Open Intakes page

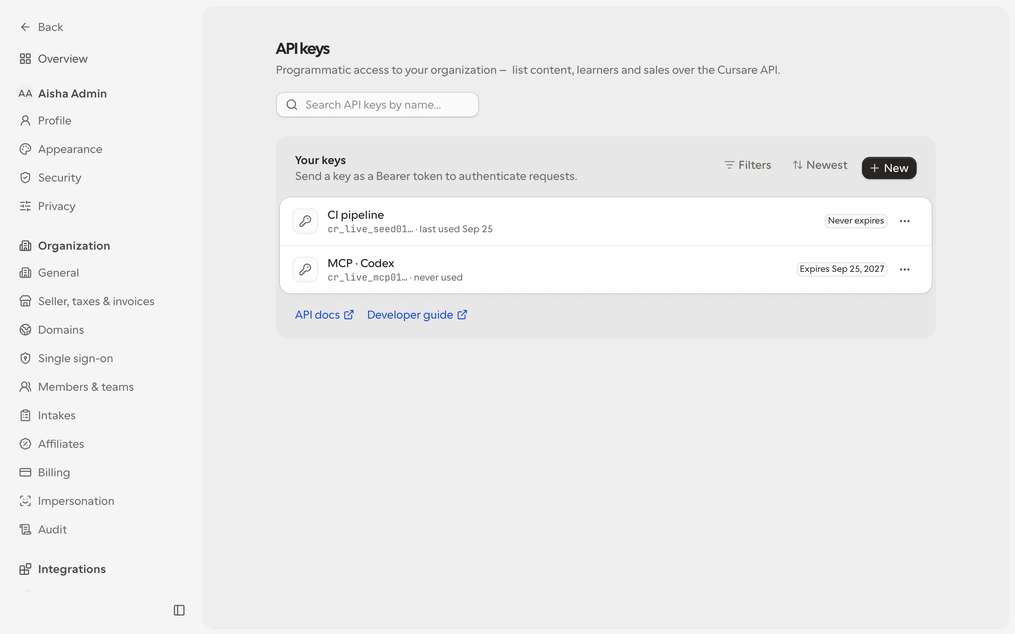48,416
